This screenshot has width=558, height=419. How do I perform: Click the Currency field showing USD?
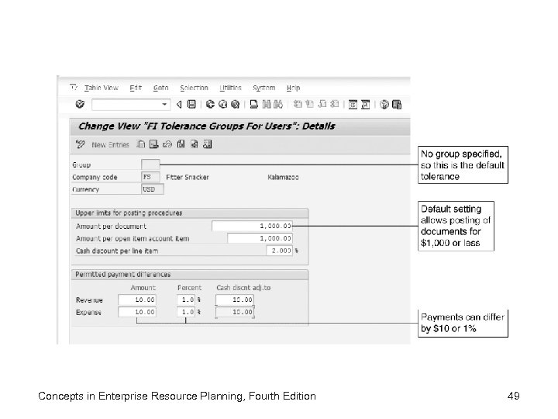pyautogui.click(x=153, y=189)
